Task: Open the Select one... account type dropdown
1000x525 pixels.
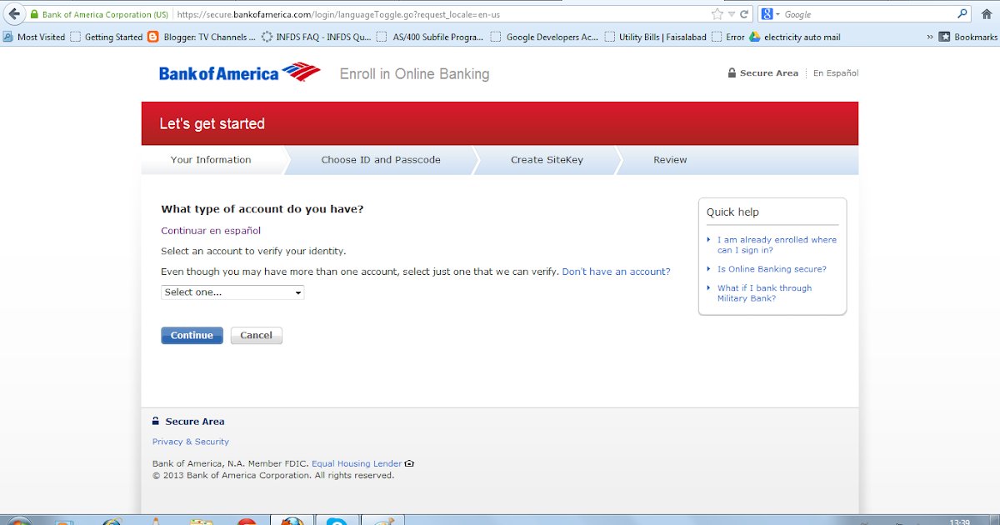Action: 232,292
